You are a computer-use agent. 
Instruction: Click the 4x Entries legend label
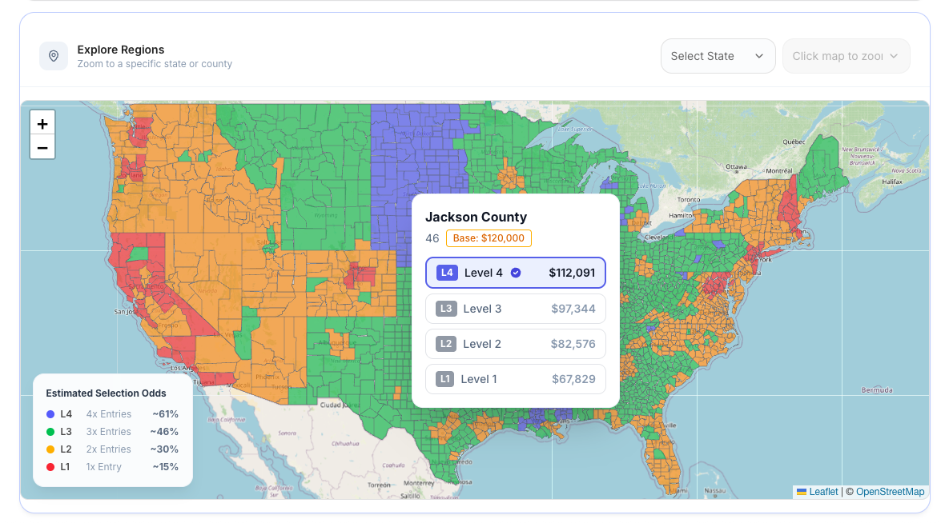click(x=108, y=414)
